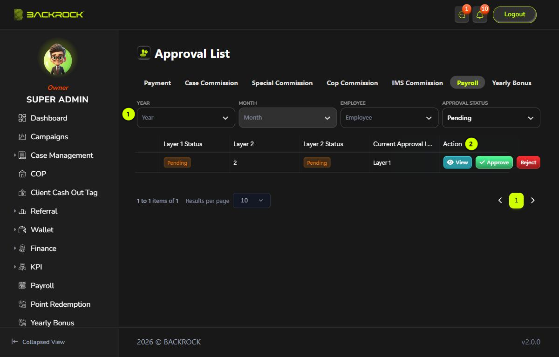This screenshot has width=559, height=357.
Task: Click the Payroll calendar icon in sidebar
Action: pos(22,286)
